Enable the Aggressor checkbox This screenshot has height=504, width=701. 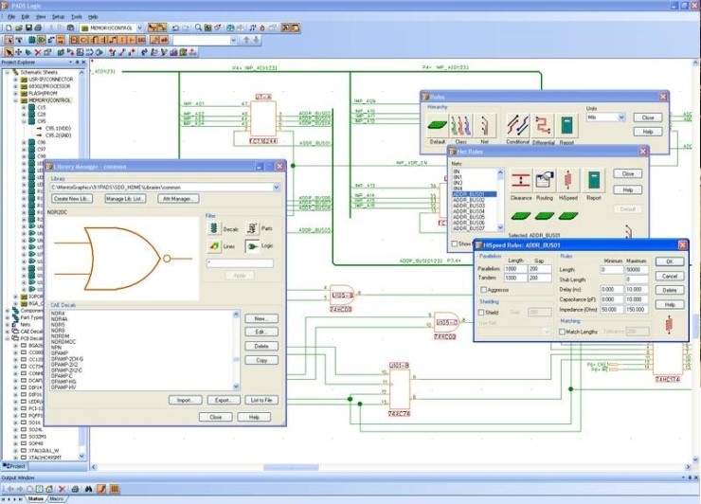[x=483, y=290]
